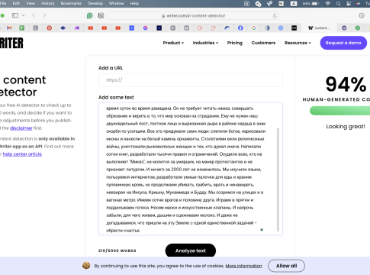Open the green Google Sheets pinned tab
Image resolution: width=370 pixels, height=275 pixels.
tap(22, 28)
